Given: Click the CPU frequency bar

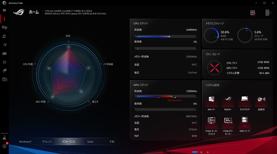Looking at the screenshot, I should point(165,36).
